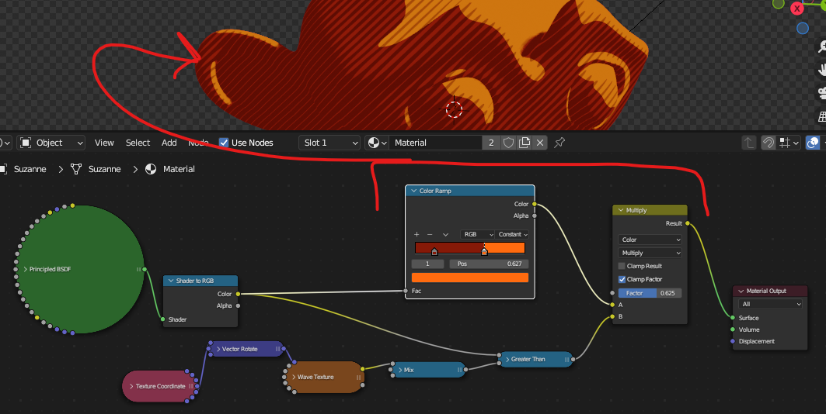826x414 pixels.
Task: Duplicate the material with the new-copy icon
Action: tap(525, 143)
